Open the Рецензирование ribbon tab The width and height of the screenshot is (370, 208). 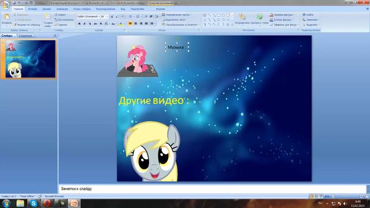click(x=105, y=9)
